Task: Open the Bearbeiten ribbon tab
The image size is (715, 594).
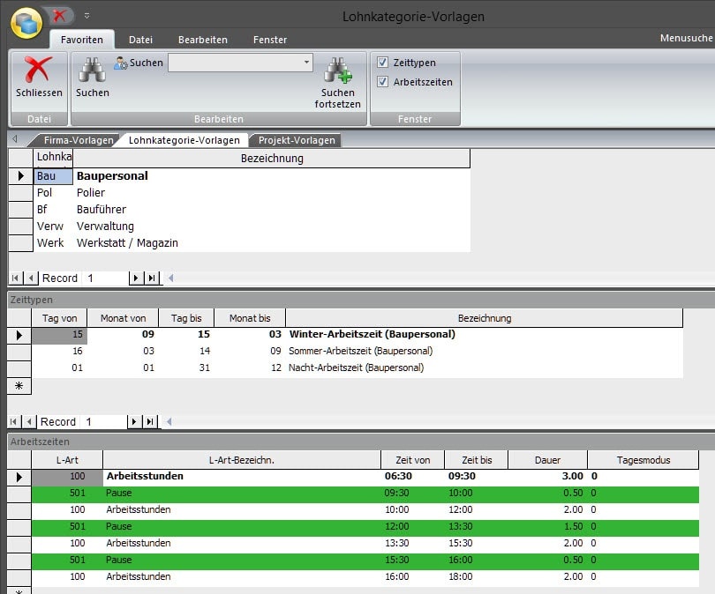Action: point(203,40)
